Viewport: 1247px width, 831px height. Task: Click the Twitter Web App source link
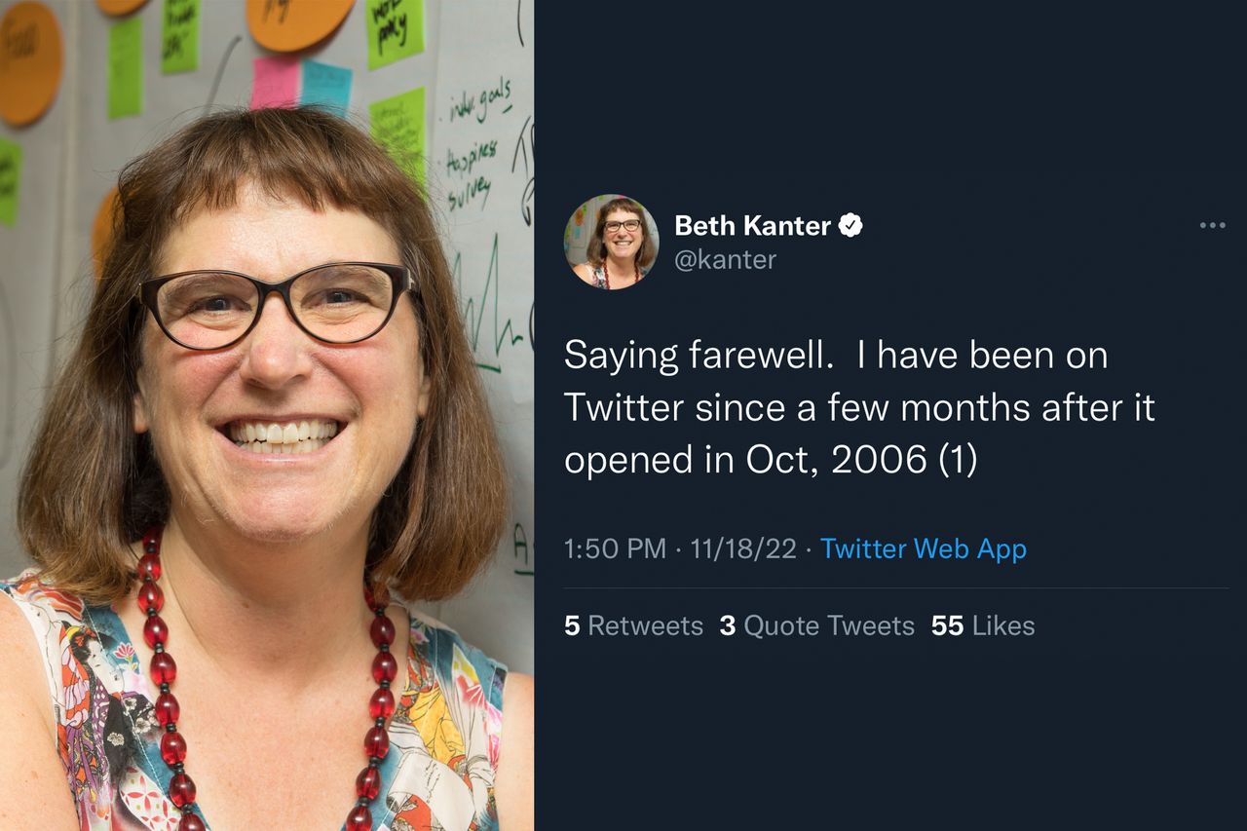tap(923, 548)
